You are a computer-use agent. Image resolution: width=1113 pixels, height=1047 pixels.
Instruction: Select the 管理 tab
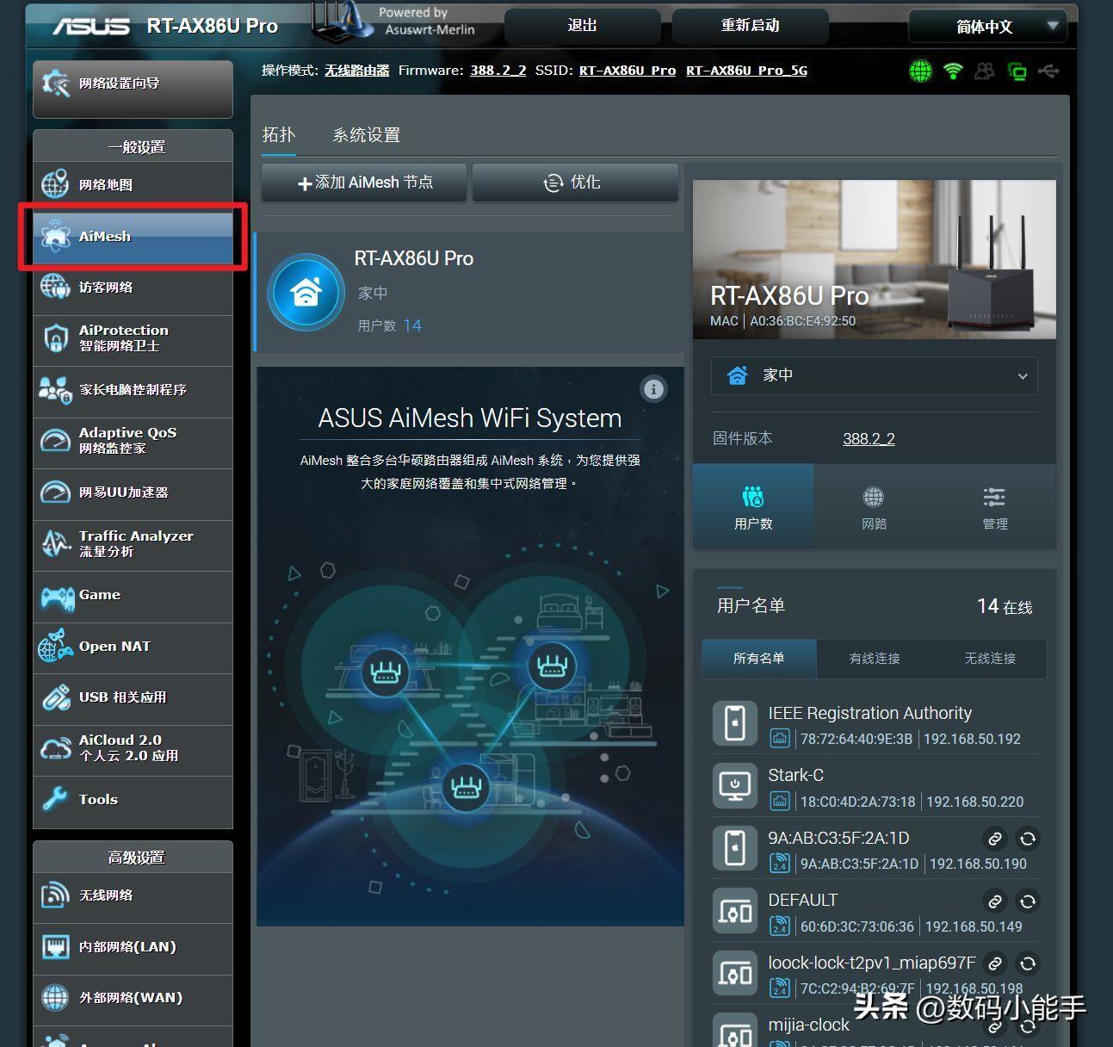pos(995,506)
